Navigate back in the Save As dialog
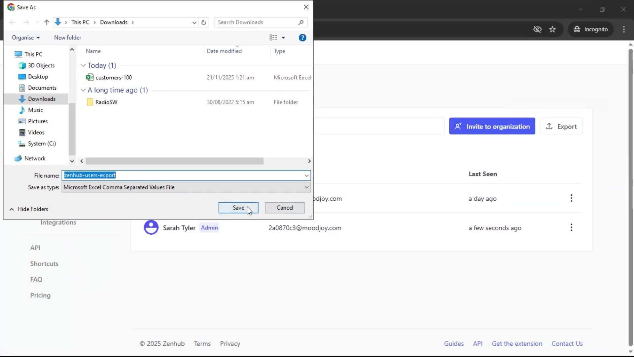 [x=13, y=22]
